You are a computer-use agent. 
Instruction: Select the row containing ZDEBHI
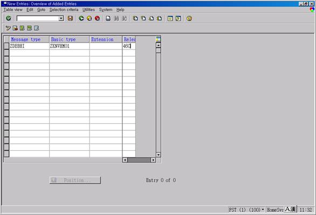(6, 46)
